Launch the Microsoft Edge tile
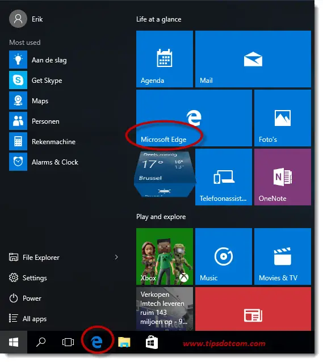 [194, 118]
